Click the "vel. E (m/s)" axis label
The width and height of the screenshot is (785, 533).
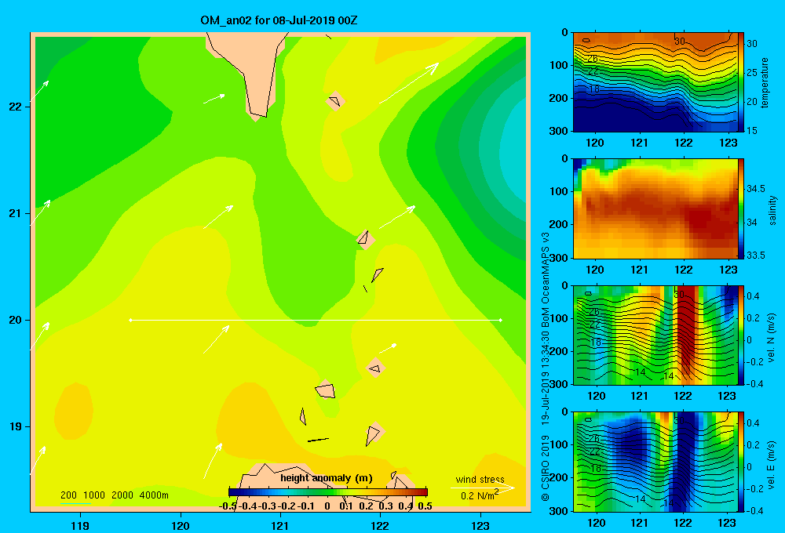772,464
